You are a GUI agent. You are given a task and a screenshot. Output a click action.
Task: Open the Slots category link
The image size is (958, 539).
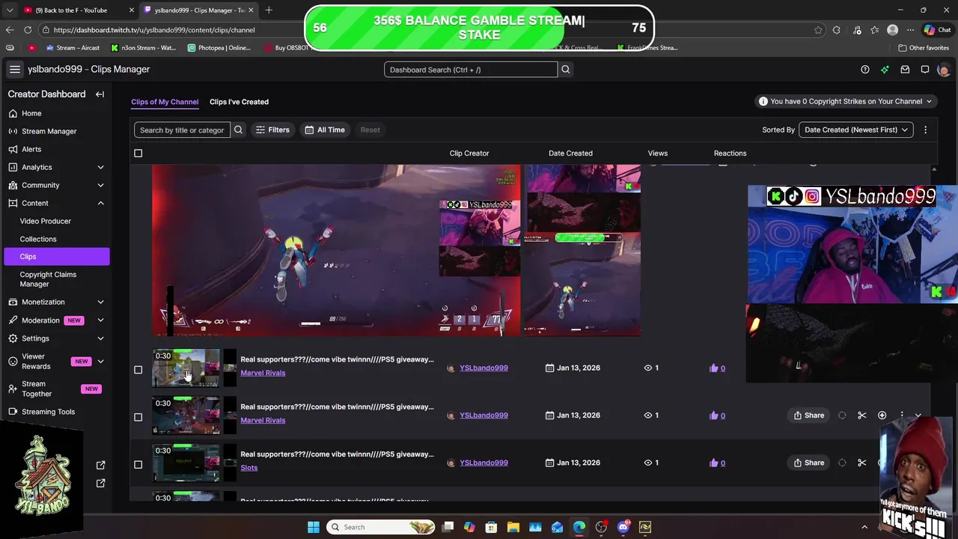coord(249,468)
